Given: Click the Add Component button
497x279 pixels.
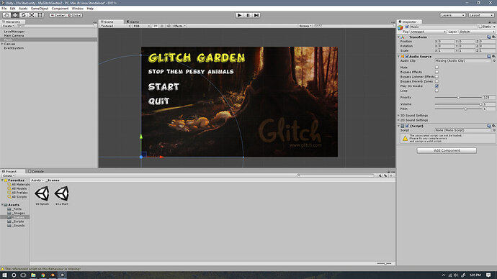Looking at the screenshot, I should coord(447,150).
